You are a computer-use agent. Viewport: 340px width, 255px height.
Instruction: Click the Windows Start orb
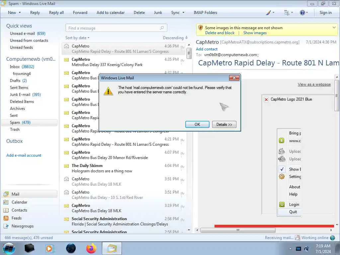[9, 248]
